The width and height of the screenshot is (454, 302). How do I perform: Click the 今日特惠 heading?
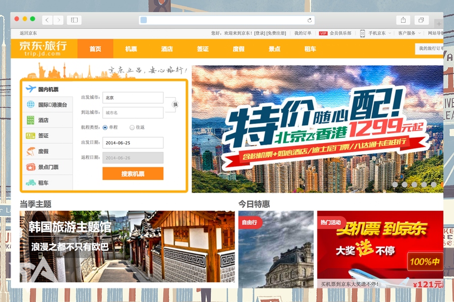(254, 204)
